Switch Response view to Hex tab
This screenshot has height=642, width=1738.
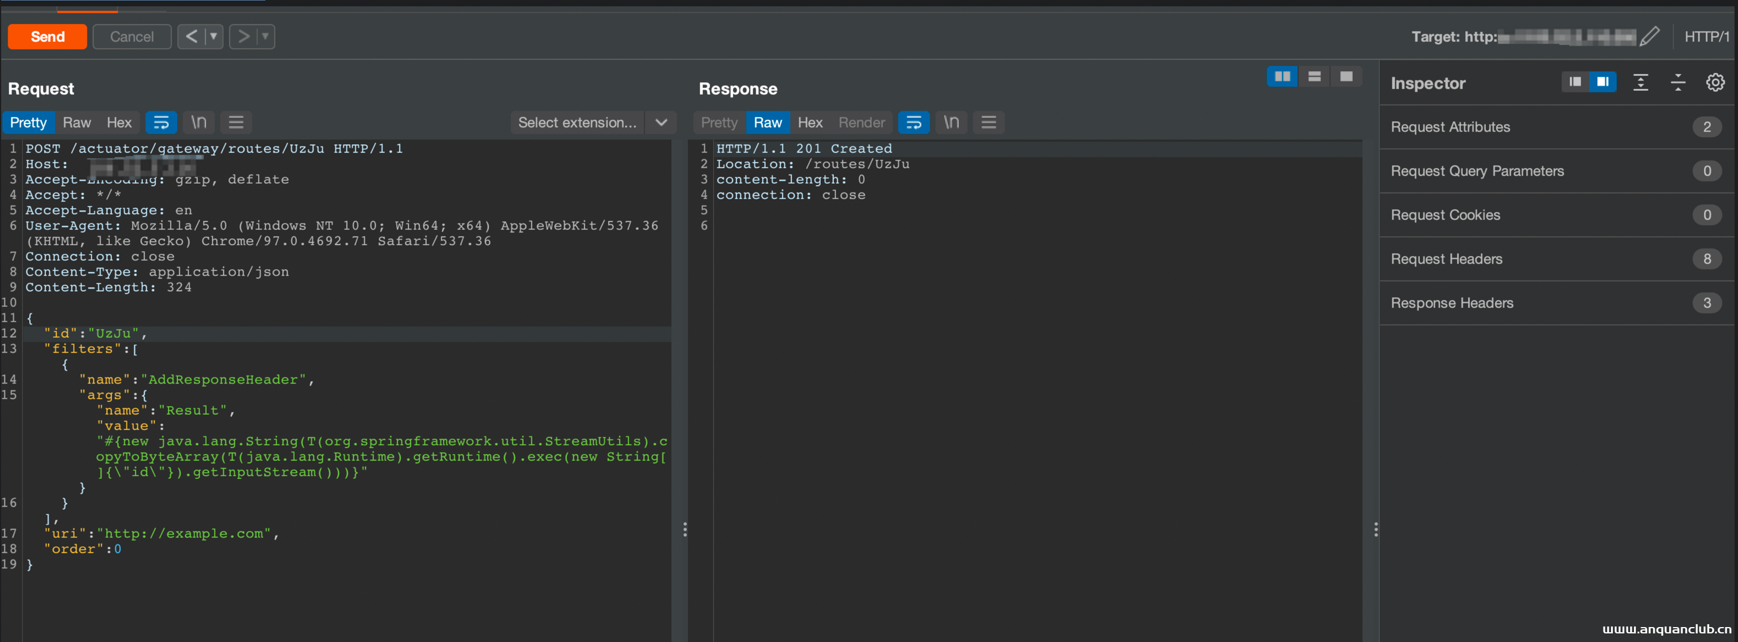point(810,122)
